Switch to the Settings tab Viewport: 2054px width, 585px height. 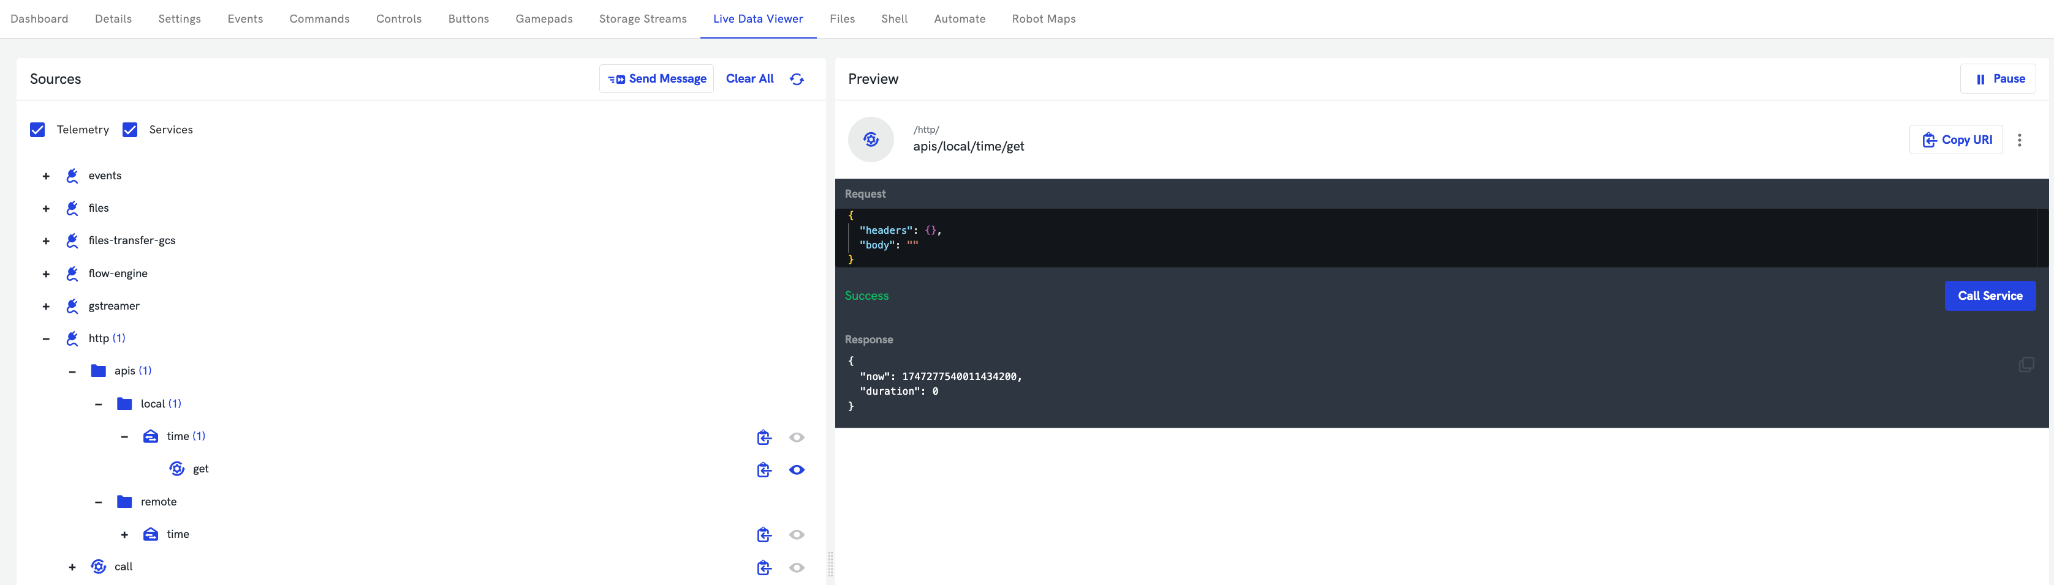(180, 18)
